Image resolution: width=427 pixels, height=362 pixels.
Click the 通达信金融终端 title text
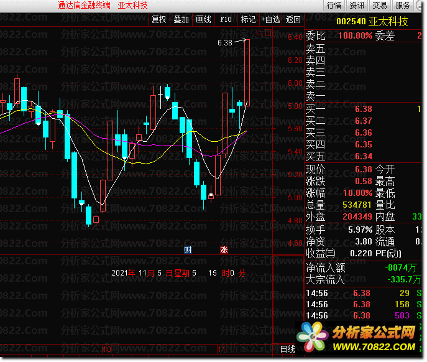85,5
